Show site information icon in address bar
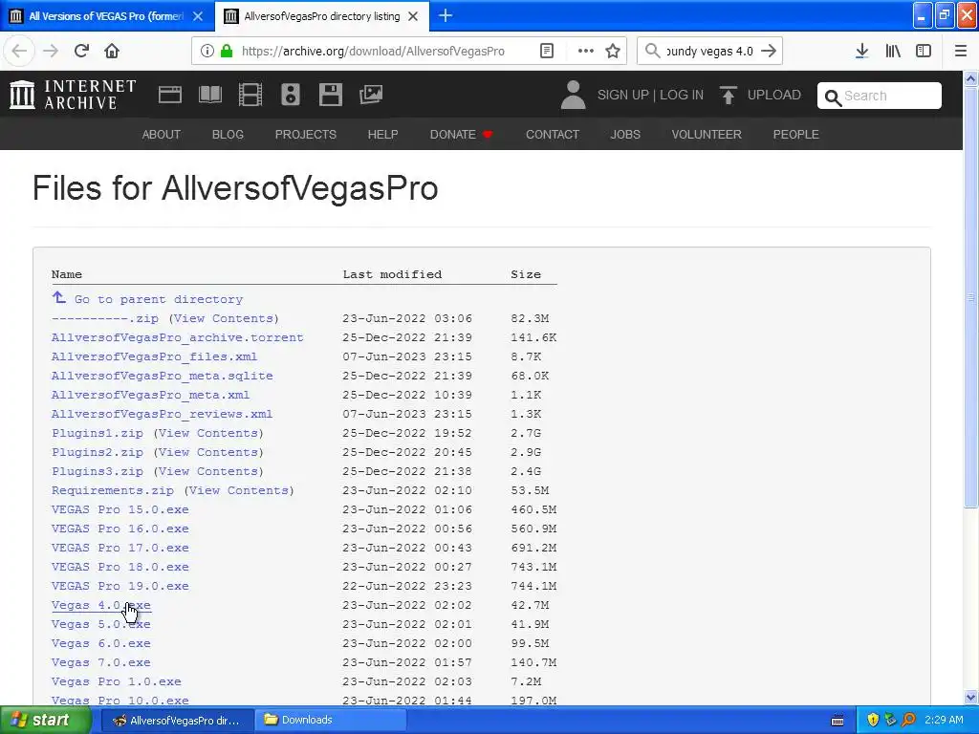Image resolution: width=979 pixels, height=734 pixels. (207, 51)
